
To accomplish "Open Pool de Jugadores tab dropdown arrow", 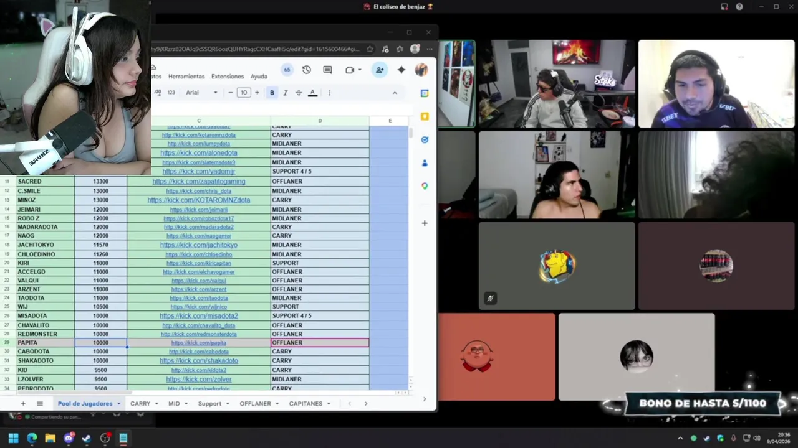I will pos(118,404).
